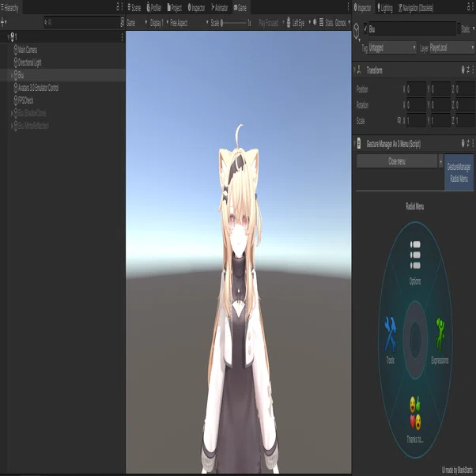Image resolution: width=476 pixels, height=476 pixels.
Task: Click the Close menu button
Action: pyautogui.click(x=397, y=161)
